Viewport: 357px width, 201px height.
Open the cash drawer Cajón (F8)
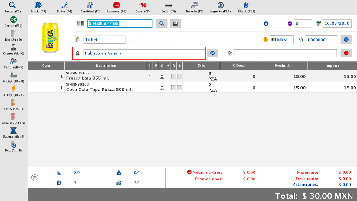coord(169,5)
